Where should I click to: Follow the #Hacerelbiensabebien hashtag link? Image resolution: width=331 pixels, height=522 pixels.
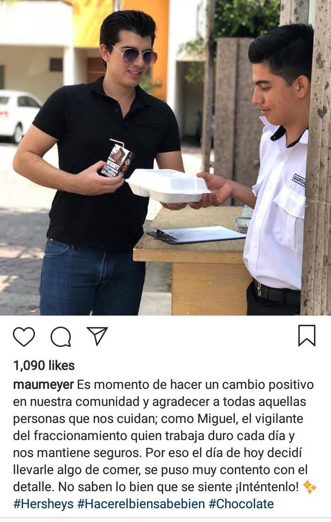pos(141,504)
